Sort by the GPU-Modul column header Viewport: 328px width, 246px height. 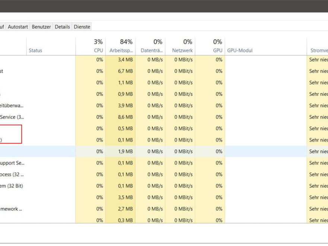click(266, 47)
